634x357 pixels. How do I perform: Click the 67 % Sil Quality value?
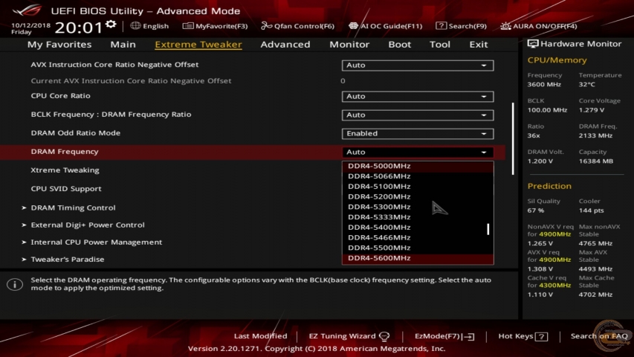pos(536,210)
